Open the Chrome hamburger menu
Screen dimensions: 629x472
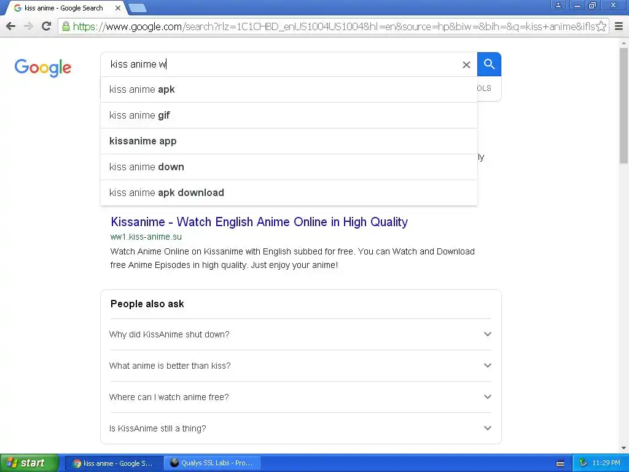coord(619,26)
